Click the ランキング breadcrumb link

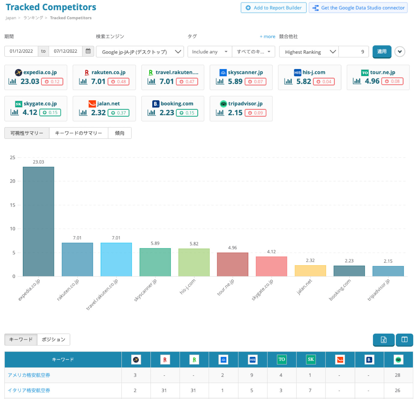click(x=33, y=18)
